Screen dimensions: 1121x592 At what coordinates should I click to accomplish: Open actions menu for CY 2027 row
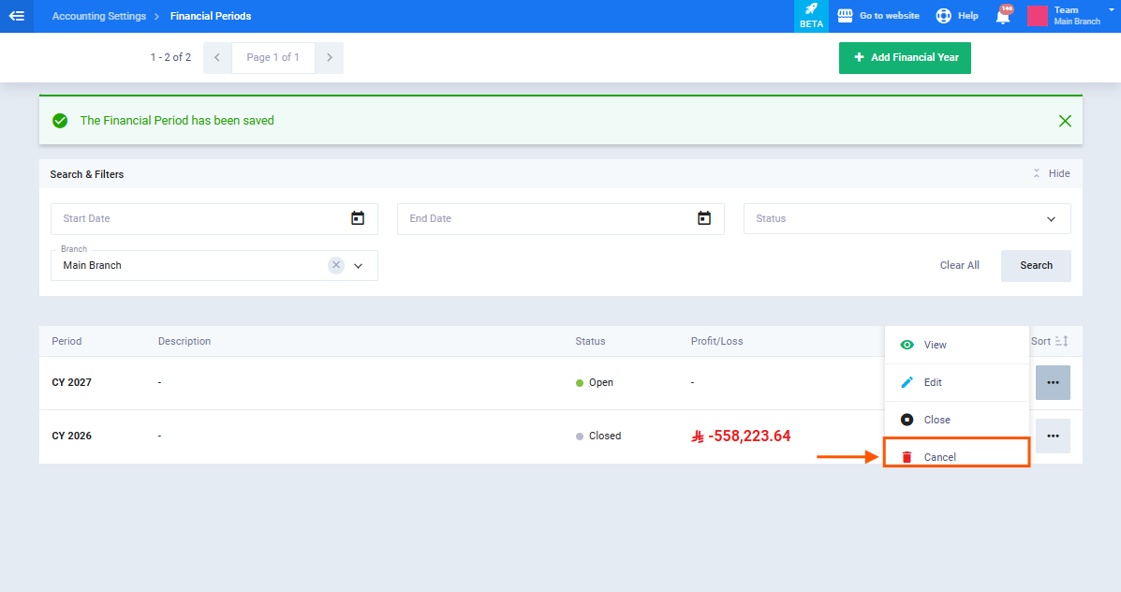1053,382
